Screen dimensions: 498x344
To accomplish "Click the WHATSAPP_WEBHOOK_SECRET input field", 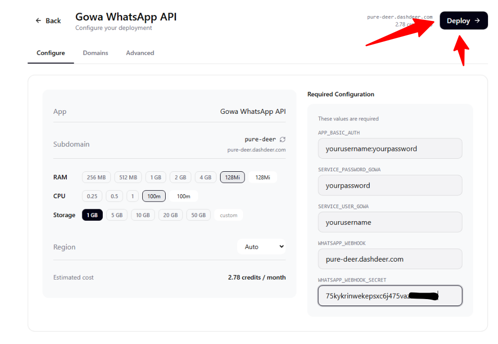I will click(x=390, y=296).
